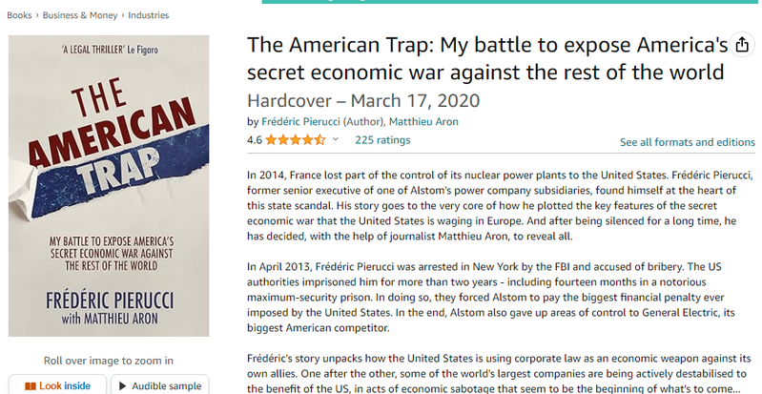Click the play triangle icon on Audible sample
Image resolution: width=762 pixels, height=394 pixels.
(122, 386)
